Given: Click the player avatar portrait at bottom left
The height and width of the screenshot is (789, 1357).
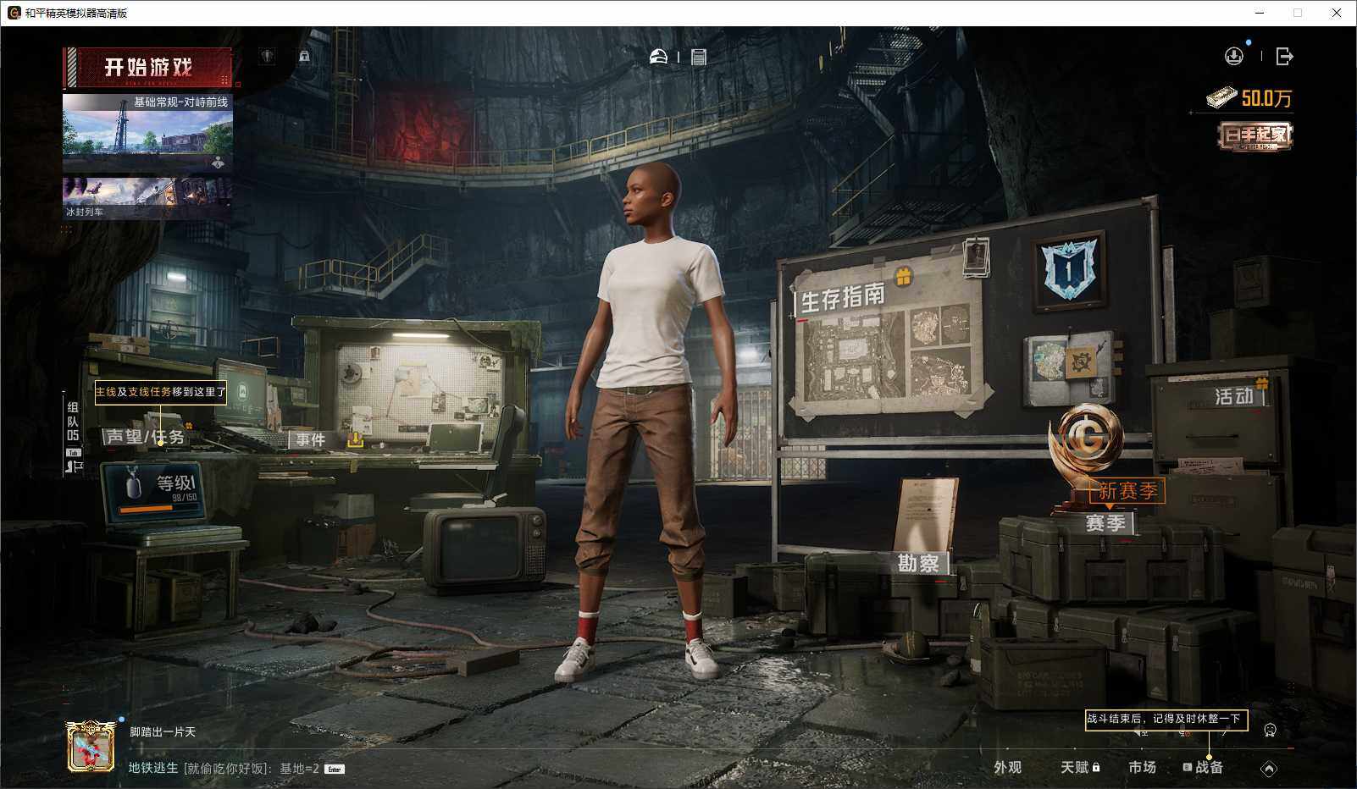Looking at the screenshot, I should point(91,748).
